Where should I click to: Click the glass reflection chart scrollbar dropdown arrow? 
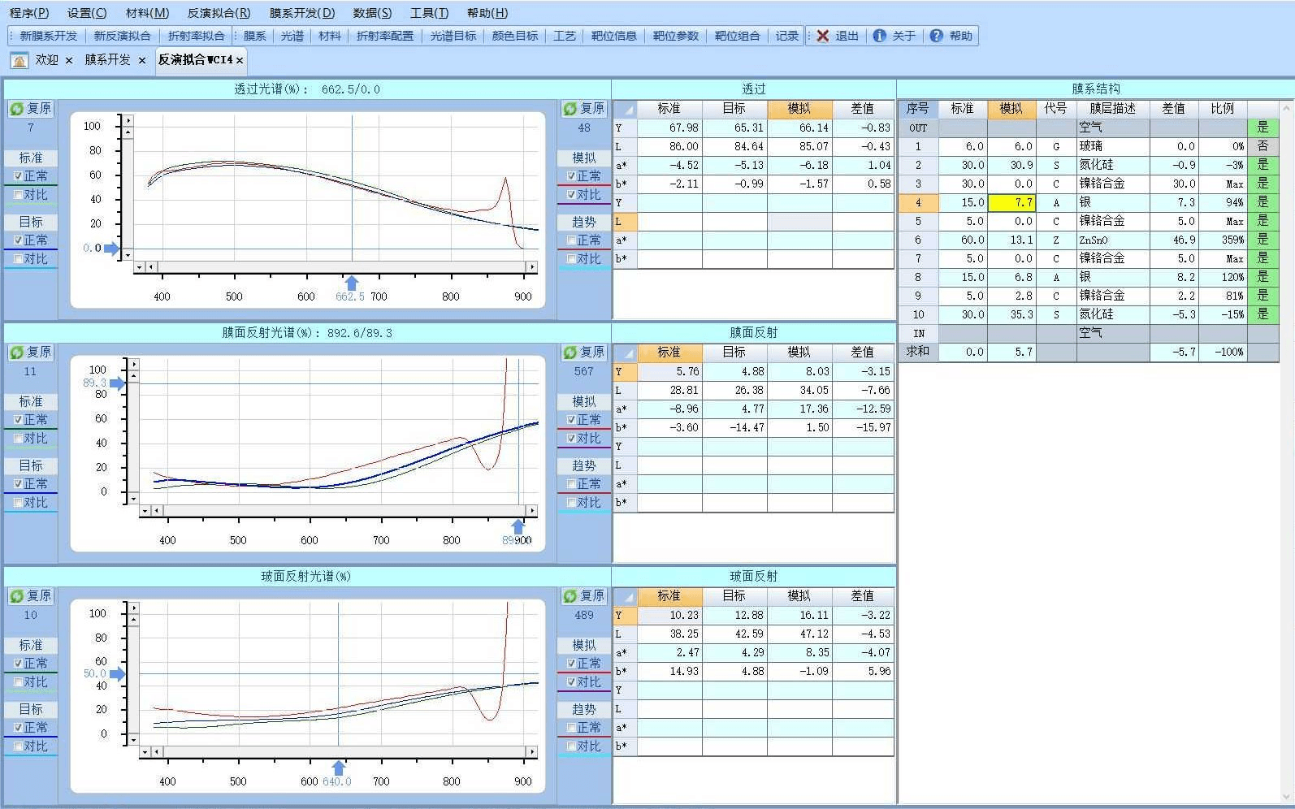tap(145, 752)
